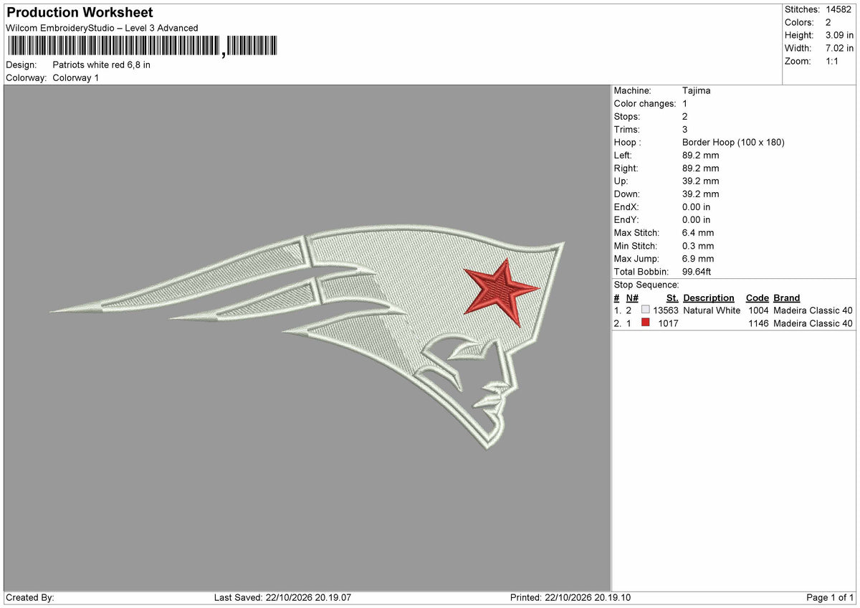Click the Max Stitch value "6.4 mm"
The width and height of the screenshot is (860, 608).
coord(698,232)
